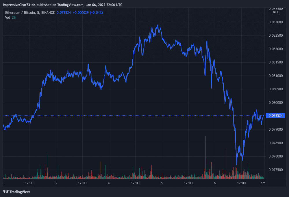This screenshot has height=197, width=289.
Task: Open the BTC currency selector
Action: 276,12
